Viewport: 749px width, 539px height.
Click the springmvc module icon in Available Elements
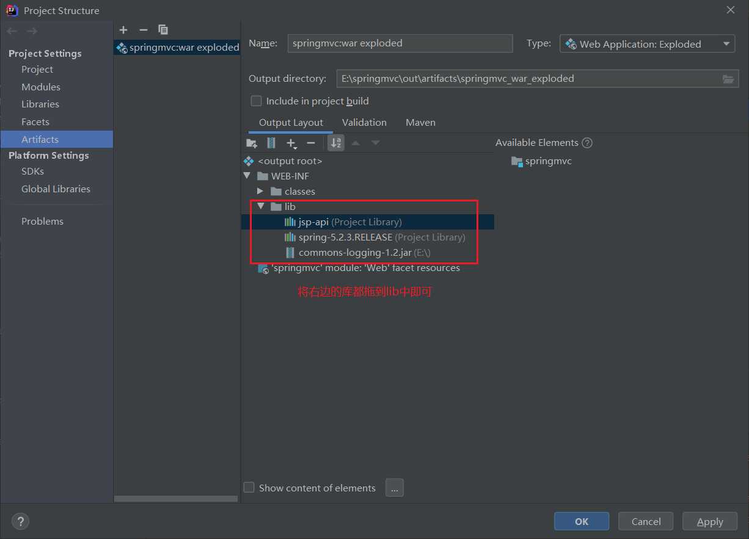click(x=517, y=161)
